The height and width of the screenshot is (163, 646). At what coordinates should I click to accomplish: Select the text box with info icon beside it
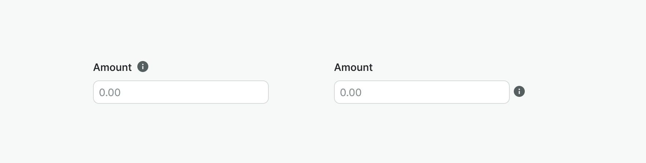(422, 92)
